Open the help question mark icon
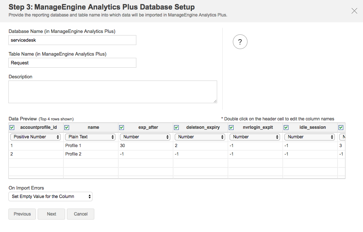 [240, 42]
